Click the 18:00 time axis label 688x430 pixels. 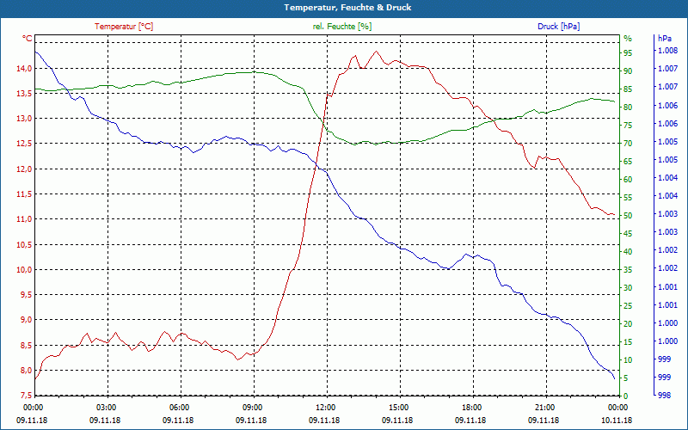click(x=470, y=407)
